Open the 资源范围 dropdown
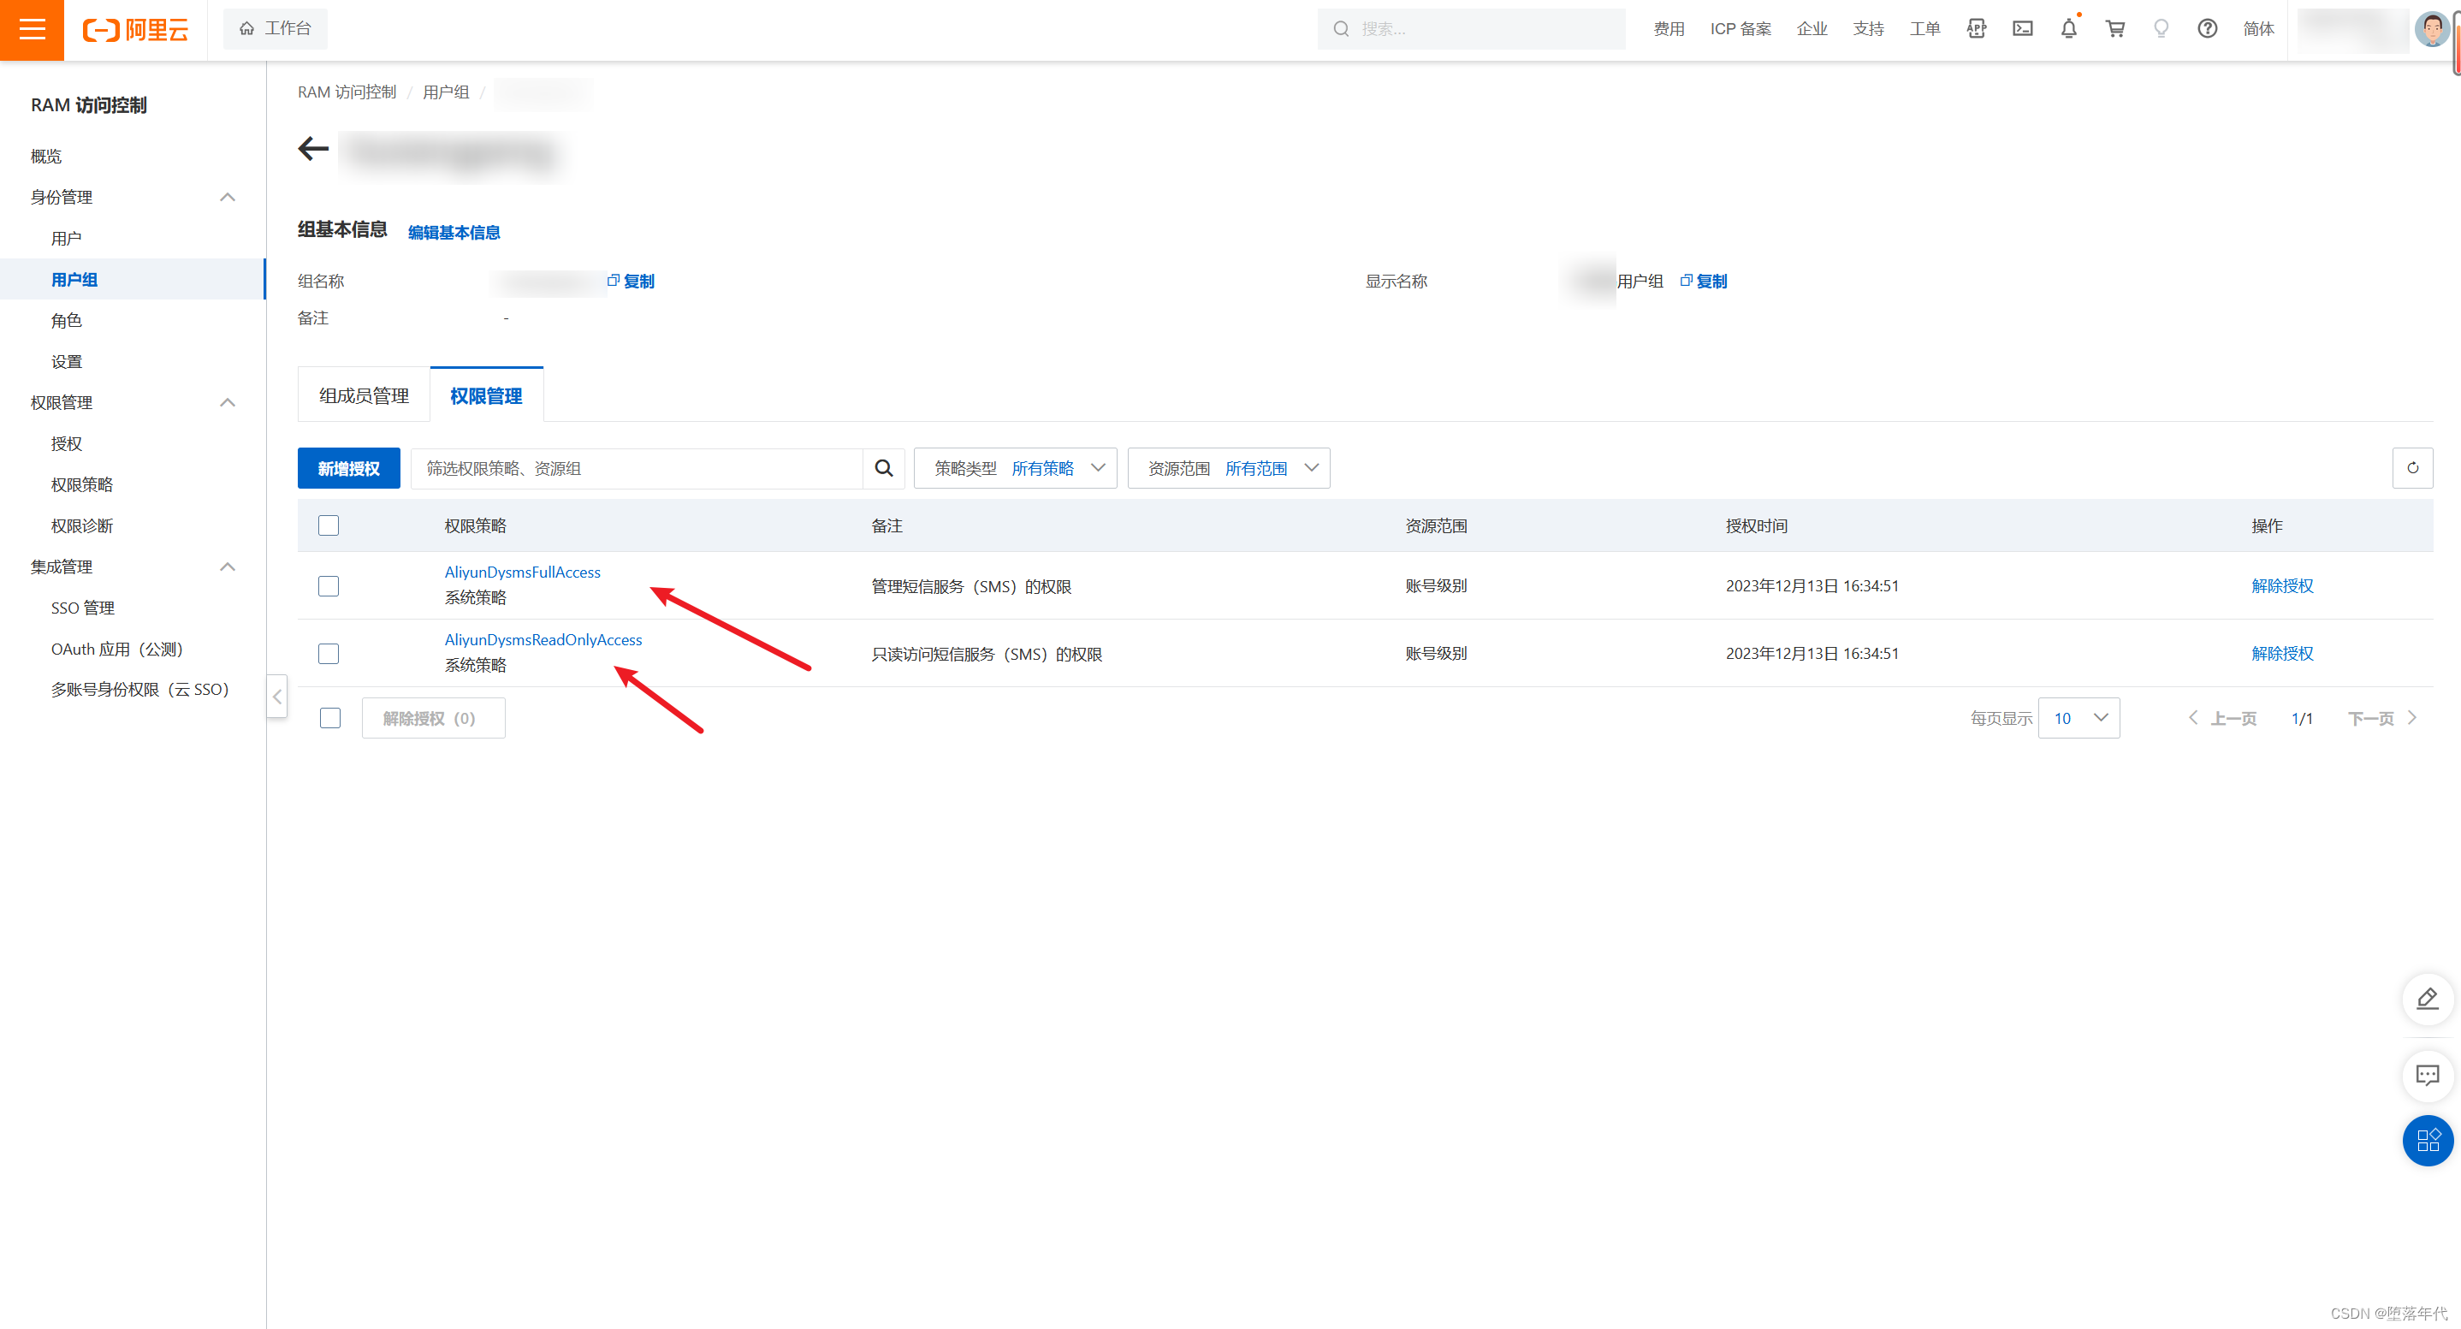 [x=1229, y=468]
